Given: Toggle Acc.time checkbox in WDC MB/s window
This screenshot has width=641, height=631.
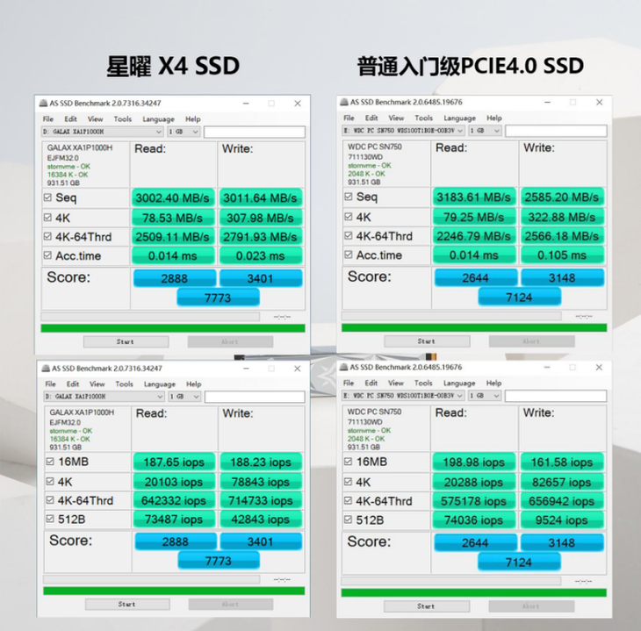Looking at the screenshot, I should pos(349,255).
